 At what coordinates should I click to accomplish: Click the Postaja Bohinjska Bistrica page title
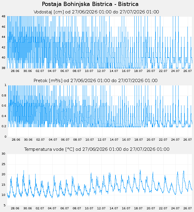[x=90, y=4]
